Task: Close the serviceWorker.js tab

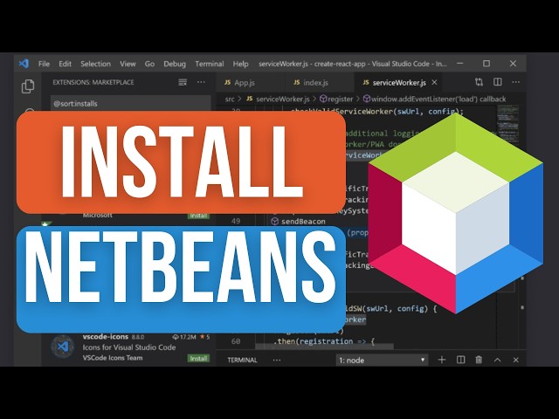Action: point(434,82)
